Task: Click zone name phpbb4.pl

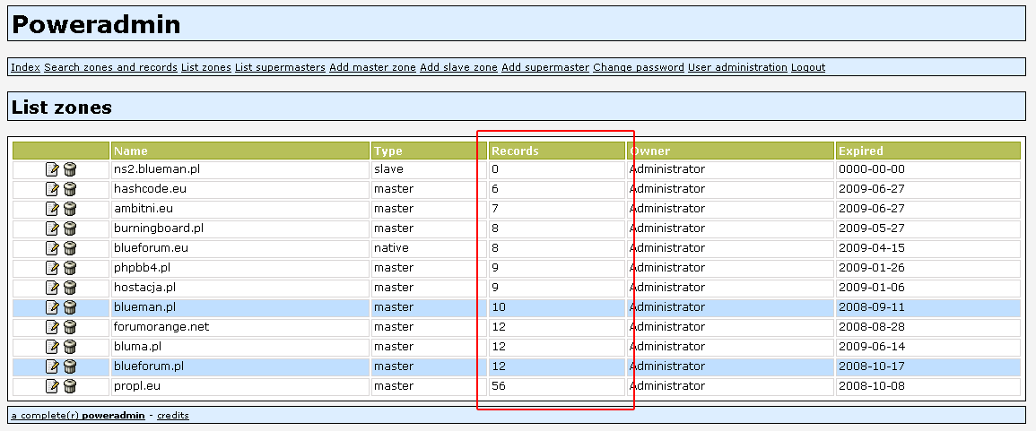Action: (x=142, y=268)
